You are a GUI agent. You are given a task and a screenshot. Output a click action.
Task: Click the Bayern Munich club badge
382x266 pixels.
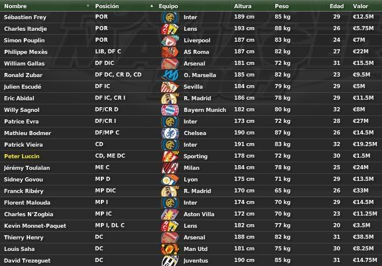tap(170, 110)
